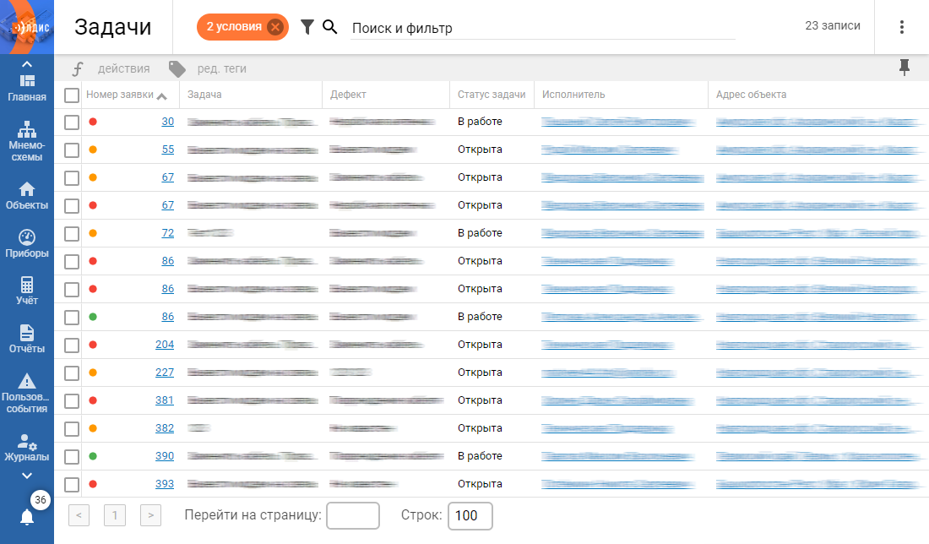Open request number 381 link
Viewport: 929px width, 544px height.
point(165,400)
